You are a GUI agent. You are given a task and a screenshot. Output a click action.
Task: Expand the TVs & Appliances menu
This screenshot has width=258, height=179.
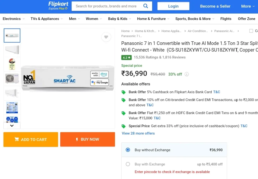[x=47, y=19]
